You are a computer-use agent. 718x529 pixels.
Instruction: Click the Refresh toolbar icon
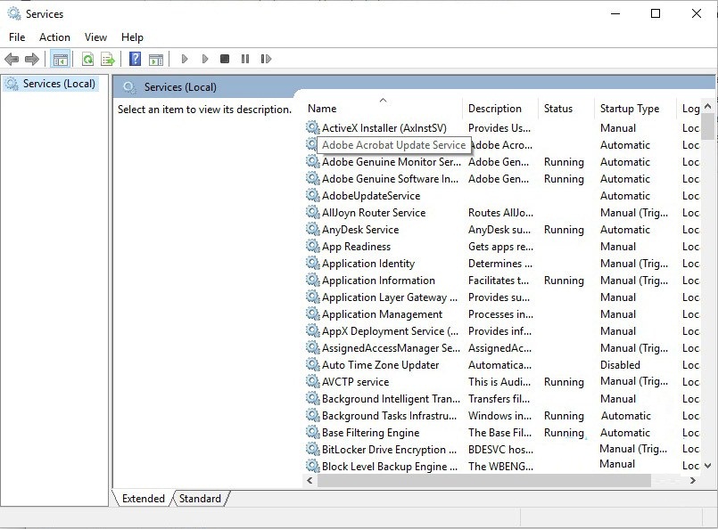tap(87, 60)
